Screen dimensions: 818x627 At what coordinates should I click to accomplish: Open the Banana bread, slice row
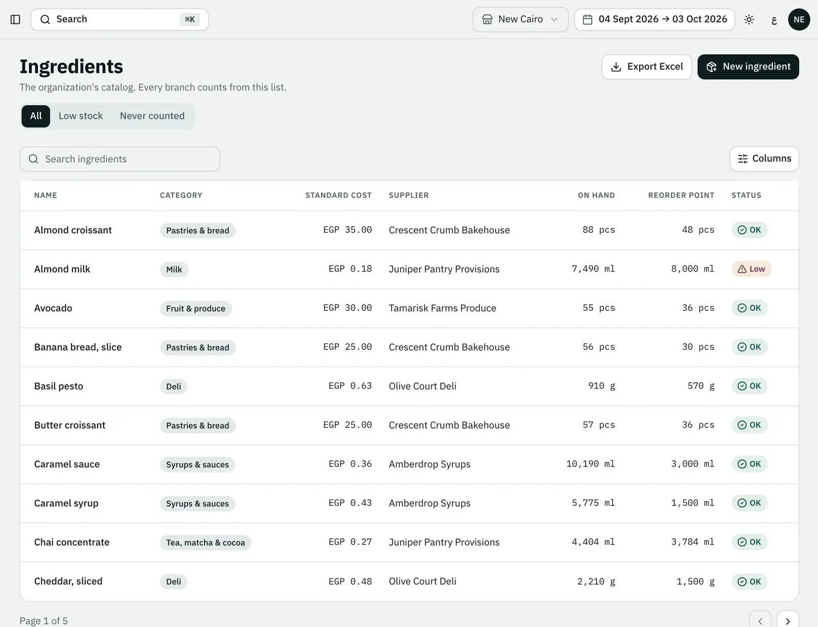point(409,347)
